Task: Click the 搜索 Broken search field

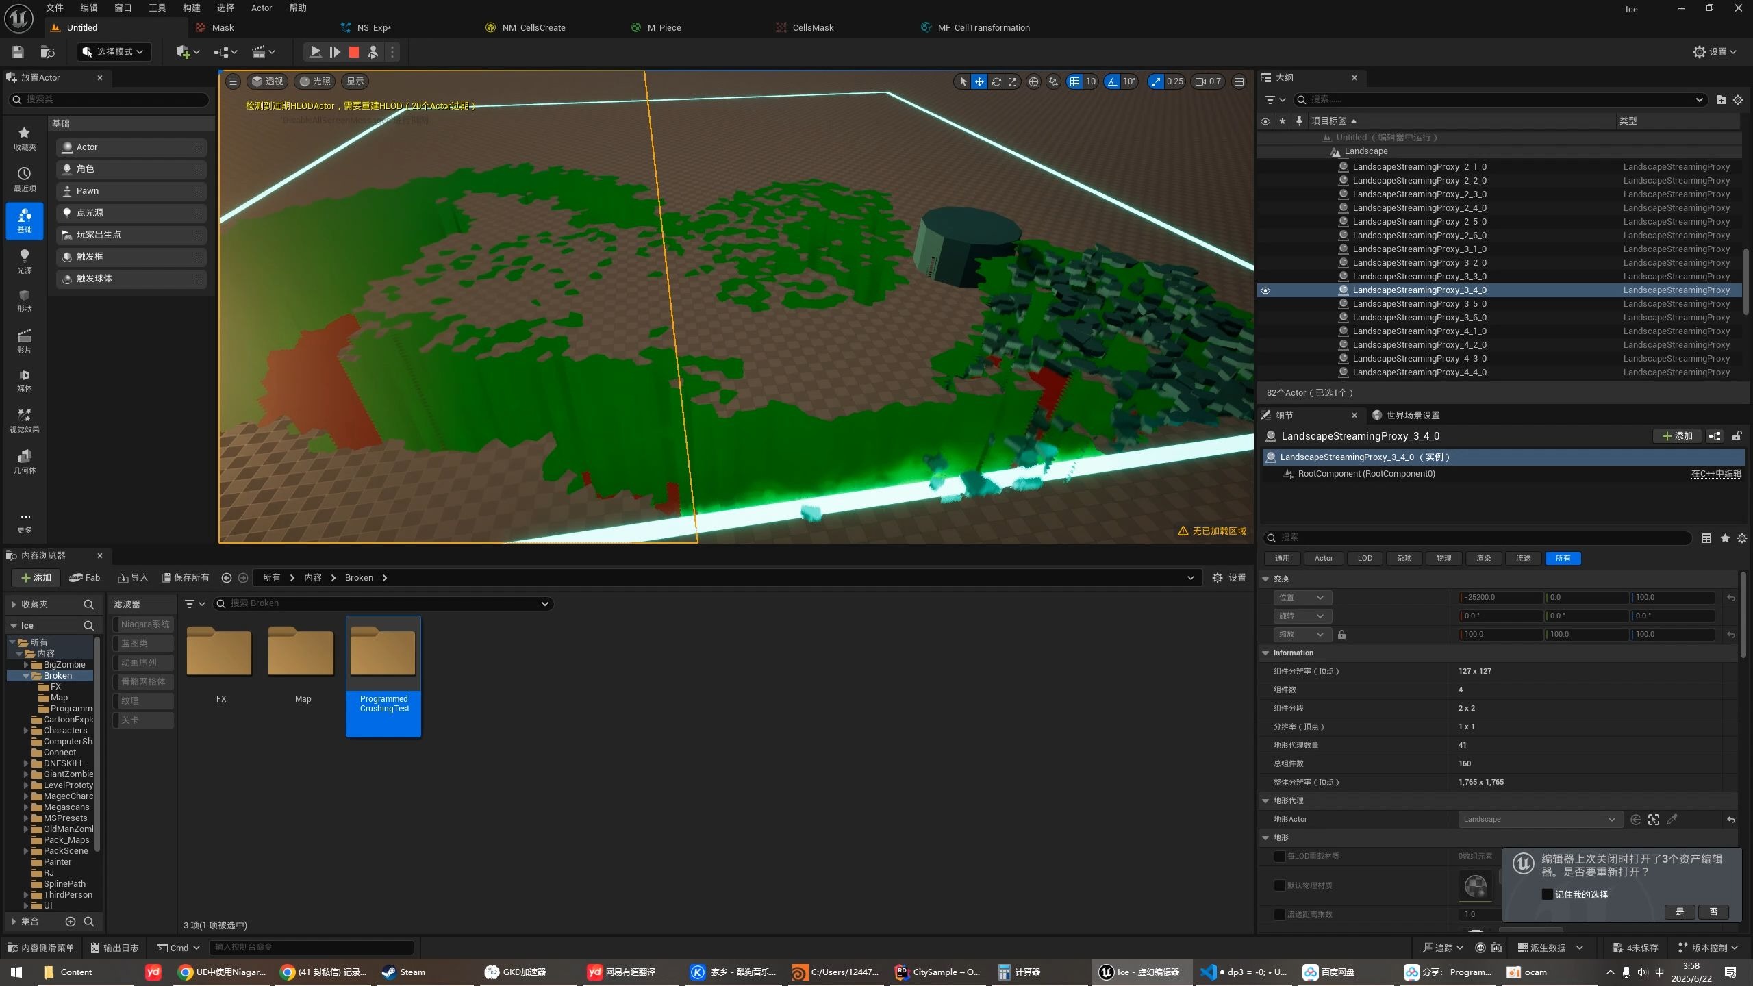Action: [x=383, y=603]
